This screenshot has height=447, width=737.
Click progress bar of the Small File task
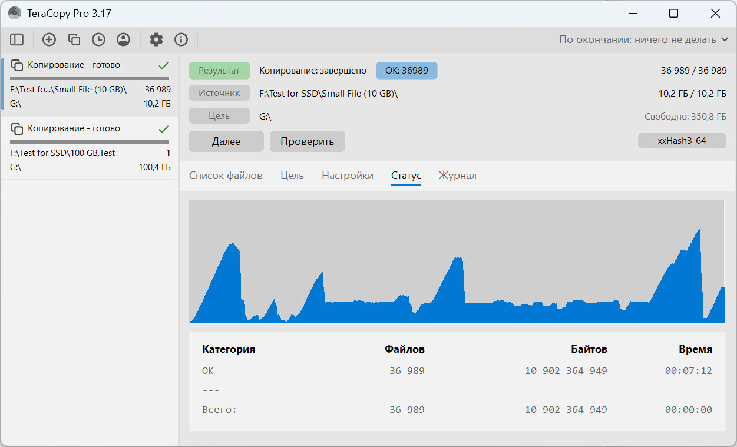pos(90,78)
